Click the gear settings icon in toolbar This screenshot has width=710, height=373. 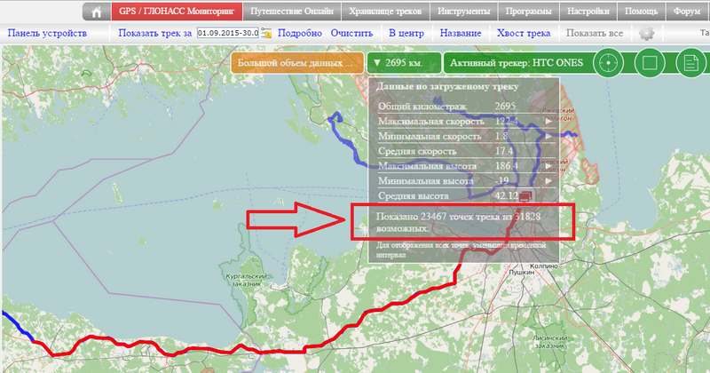pos(646,34)
